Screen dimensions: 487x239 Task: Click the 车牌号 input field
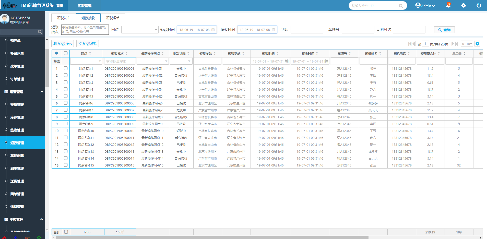pos(358,30)
